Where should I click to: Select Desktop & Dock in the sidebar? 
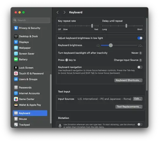(x=30, y=36)
